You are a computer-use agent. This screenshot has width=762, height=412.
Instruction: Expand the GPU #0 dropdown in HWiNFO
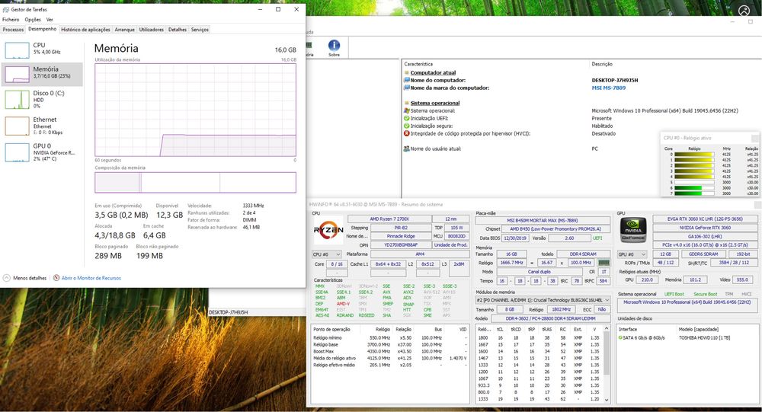coord(632,254)
